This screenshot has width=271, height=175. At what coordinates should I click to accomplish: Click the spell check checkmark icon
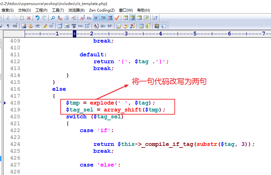coord(117,18)
